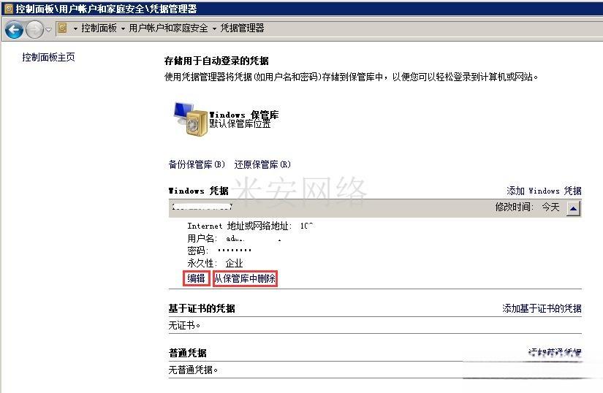Click the 永久性: 企业 text
The image size is (603, 393).
tap(215, 263)
